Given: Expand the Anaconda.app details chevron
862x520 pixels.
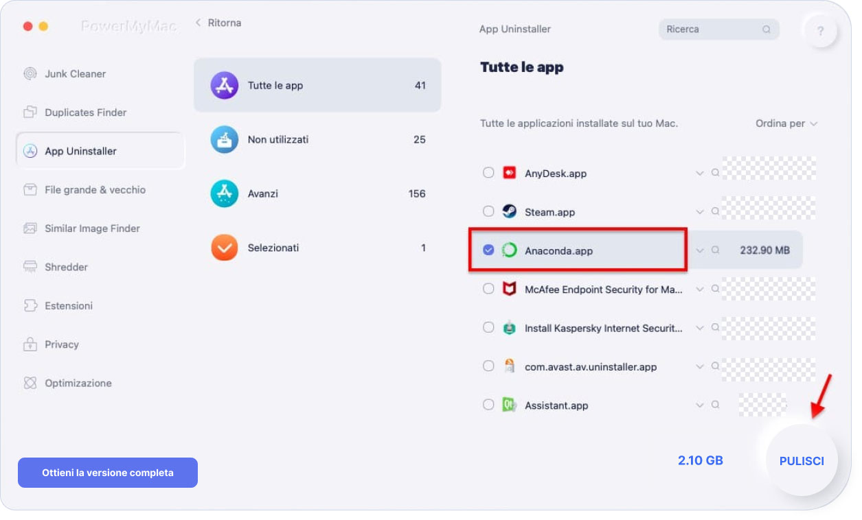Looking at the screenshot, I should click(700, 250).
